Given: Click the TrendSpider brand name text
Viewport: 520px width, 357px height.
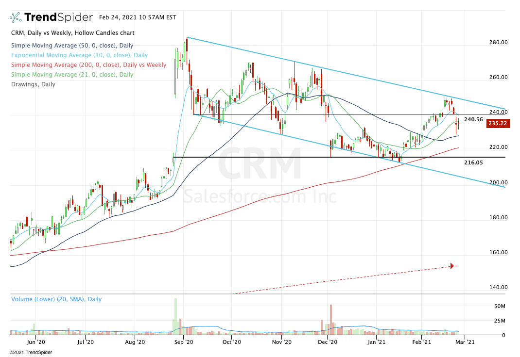Looking at the screenshot, I should (58, 17).
